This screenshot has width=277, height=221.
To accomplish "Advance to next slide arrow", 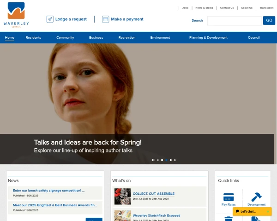I will click(x=175, y=160).
